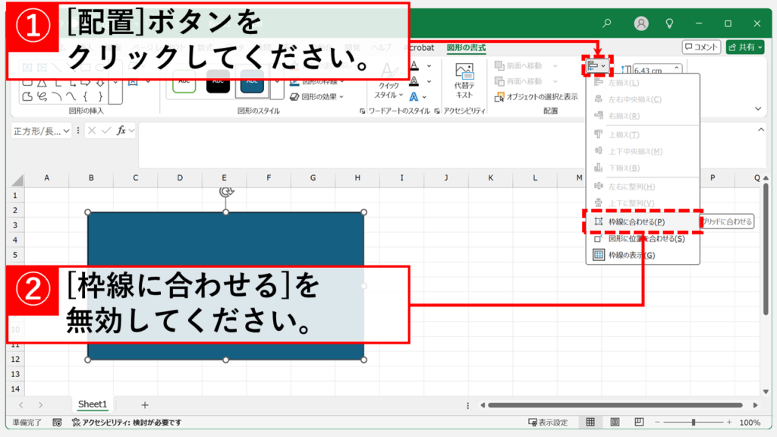Choose Align Top (上揃え) in menu
Image resolution: width=777 pixels, height=437 pixels.
643,134
